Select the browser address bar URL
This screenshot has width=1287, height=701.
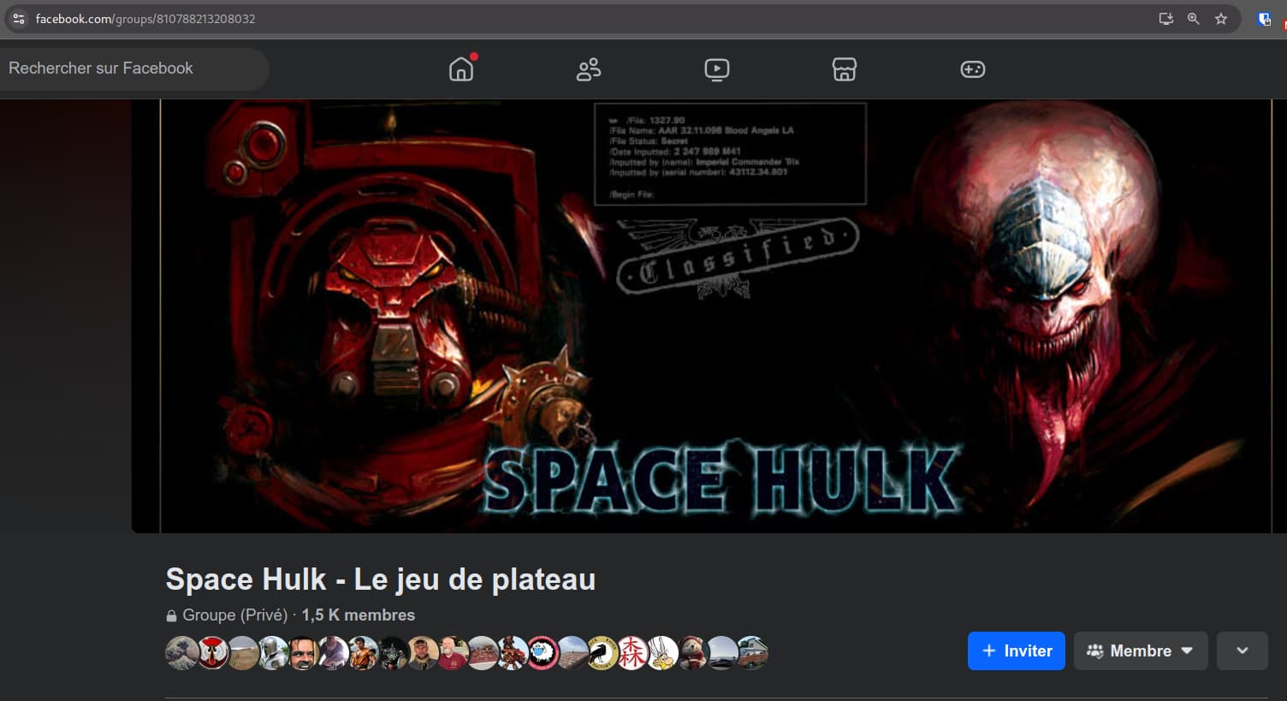coord(145,19)
